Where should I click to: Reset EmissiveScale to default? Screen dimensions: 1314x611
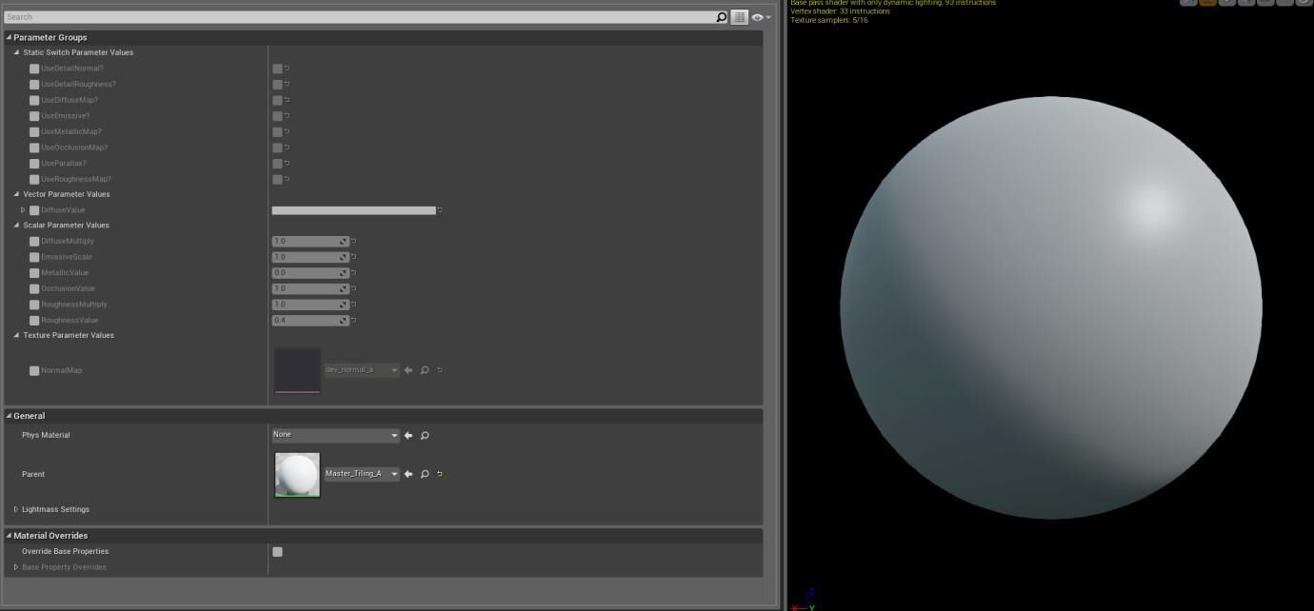(353, 257)
